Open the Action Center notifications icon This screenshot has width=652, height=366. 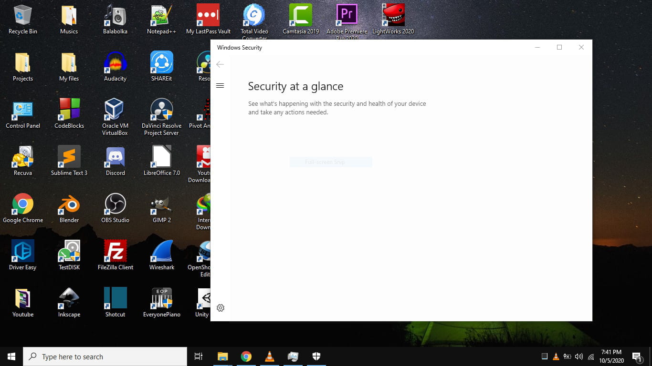click(636, 356)
